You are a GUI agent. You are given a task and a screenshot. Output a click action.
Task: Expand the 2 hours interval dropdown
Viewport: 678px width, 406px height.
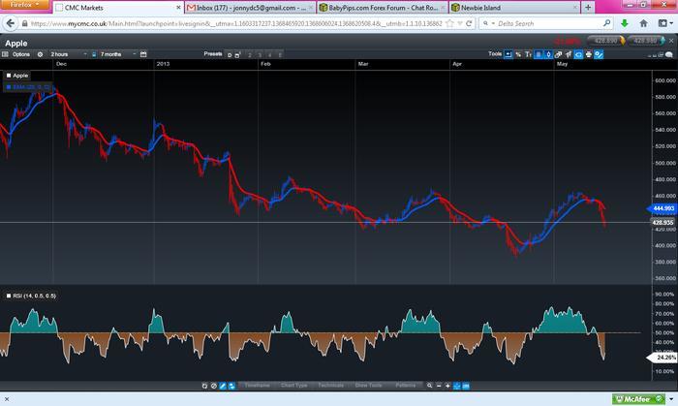[x=69, y=54]
